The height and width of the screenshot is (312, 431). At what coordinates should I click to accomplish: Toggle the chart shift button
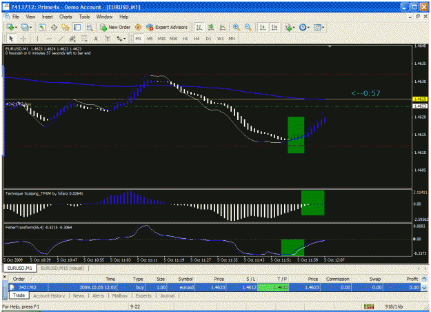274,27
